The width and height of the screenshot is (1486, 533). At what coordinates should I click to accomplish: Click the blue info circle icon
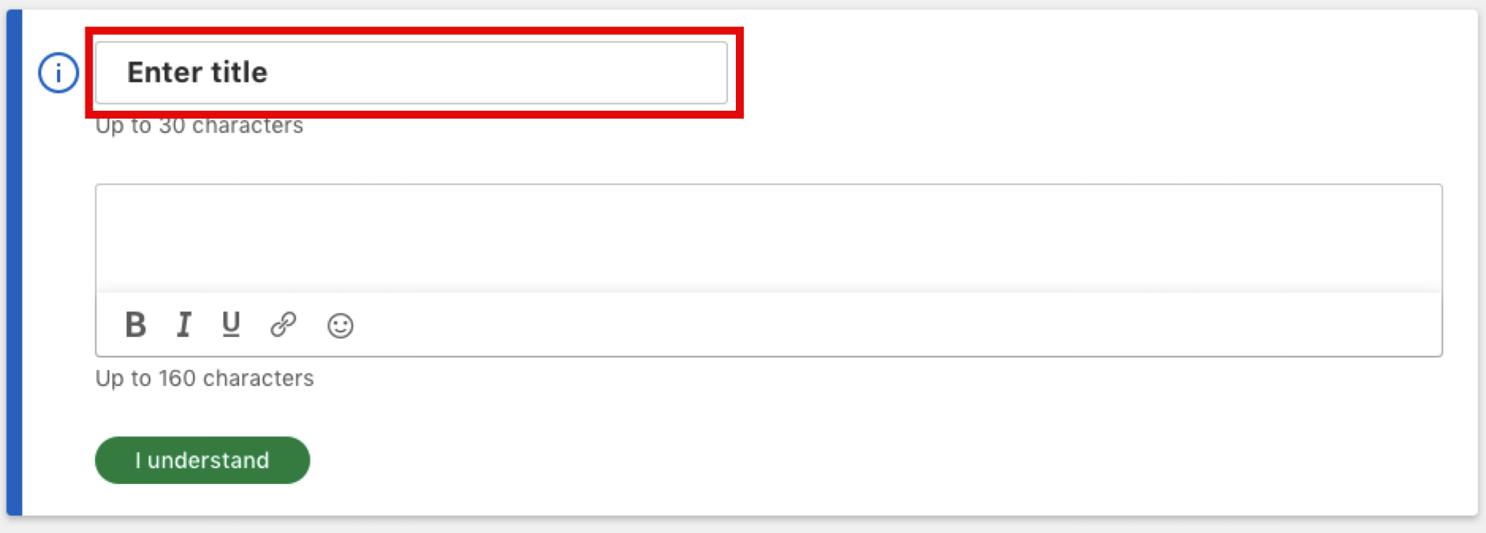tap(58, 73)
